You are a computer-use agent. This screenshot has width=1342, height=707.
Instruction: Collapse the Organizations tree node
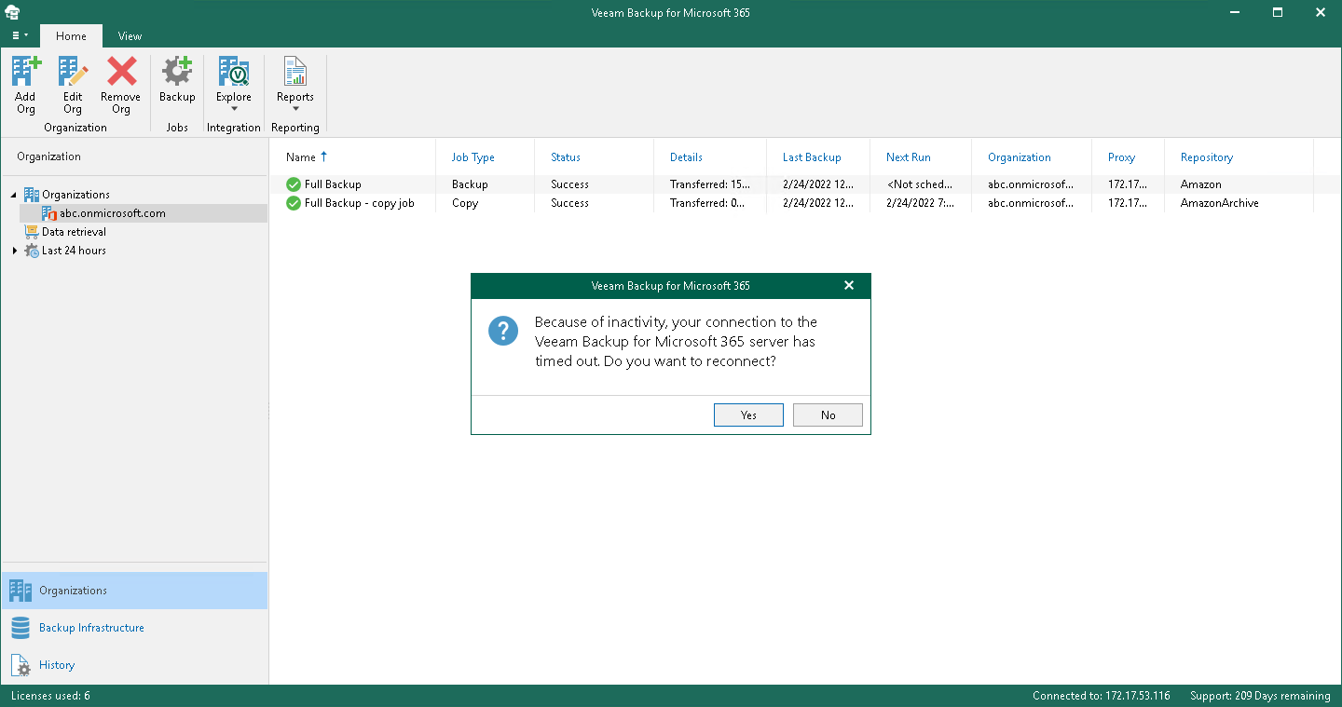14,195
